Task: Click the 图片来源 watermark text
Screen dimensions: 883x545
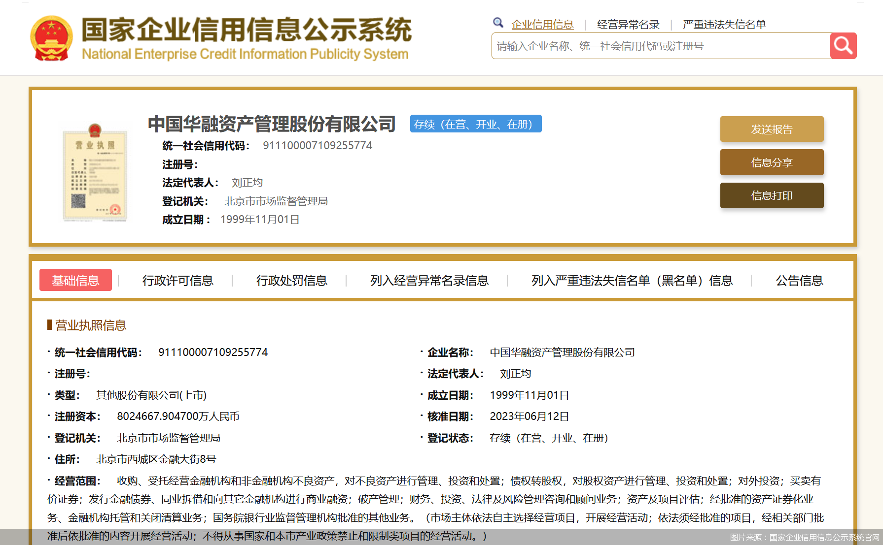Action: 804,538
